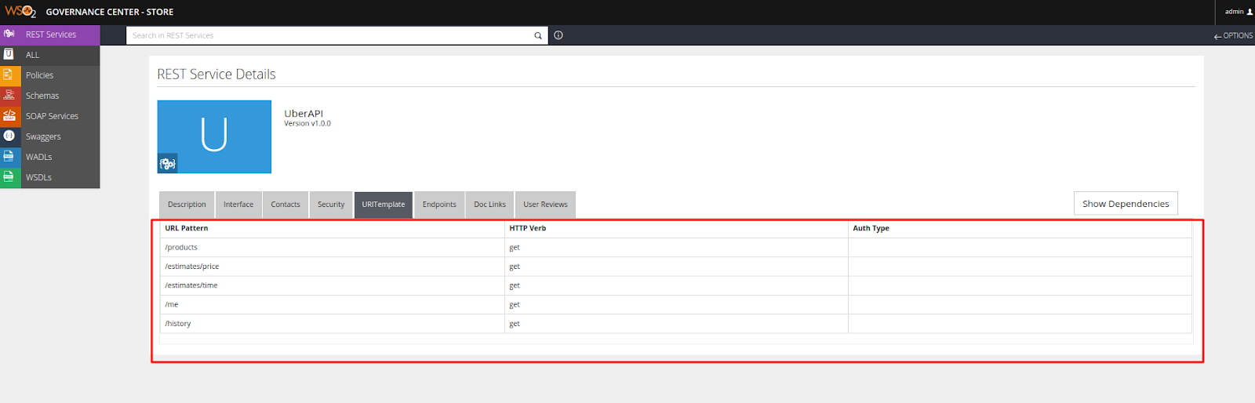This screenshot has width=1255, height=403.
Task: Click the admin user icon
Action: [x=1250, y=12]
